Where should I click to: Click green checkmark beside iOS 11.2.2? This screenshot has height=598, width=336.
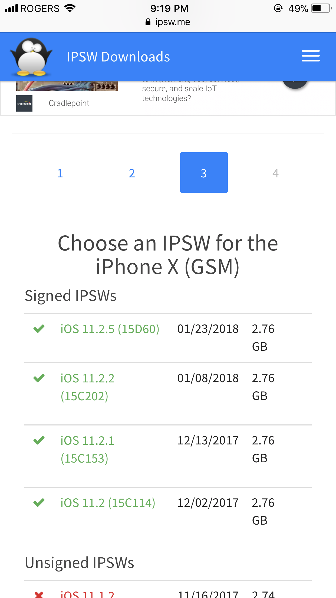coord(39,378)
